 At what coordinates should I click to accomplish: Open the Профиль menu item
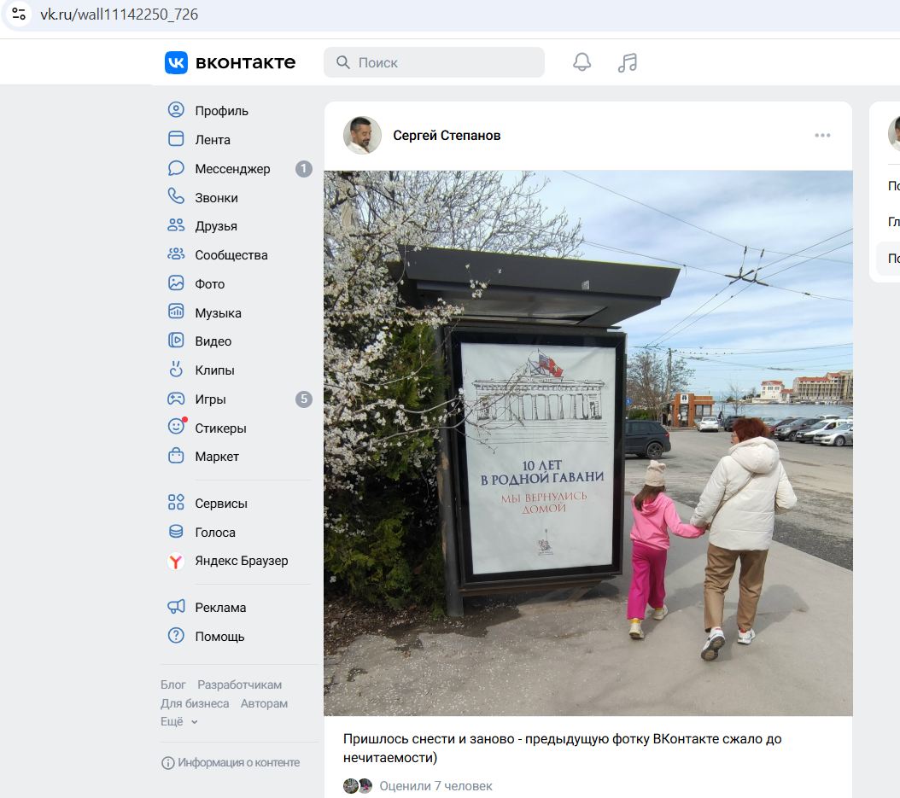pos(221,111)
